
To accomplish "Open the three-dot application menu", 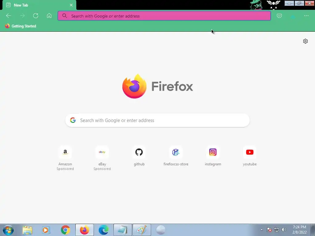I will point(306,16).
